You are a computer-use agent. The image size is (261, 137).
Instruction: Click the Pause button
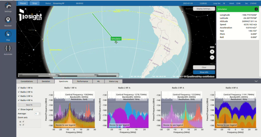pos(23,3)
